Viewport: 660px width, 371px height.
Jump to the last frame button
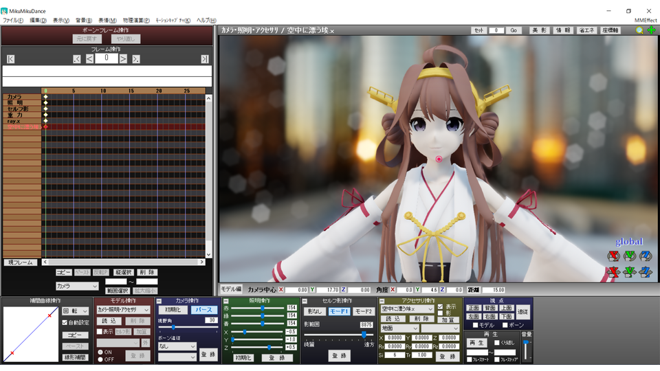tap(205, 59)
